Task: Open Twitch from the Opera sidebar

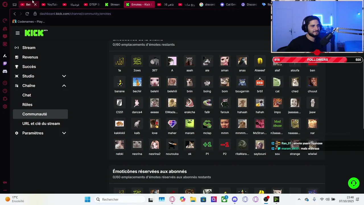Action: (5, 63)
